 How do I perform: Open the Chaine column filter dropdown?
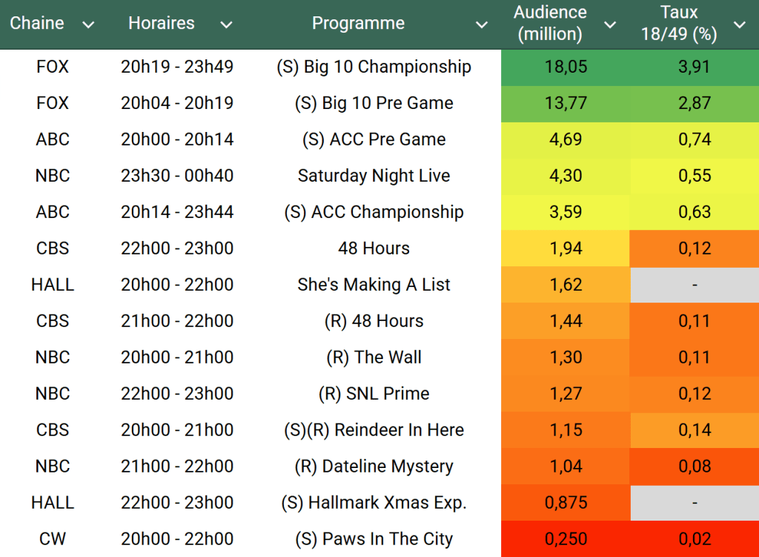point(89,25)
